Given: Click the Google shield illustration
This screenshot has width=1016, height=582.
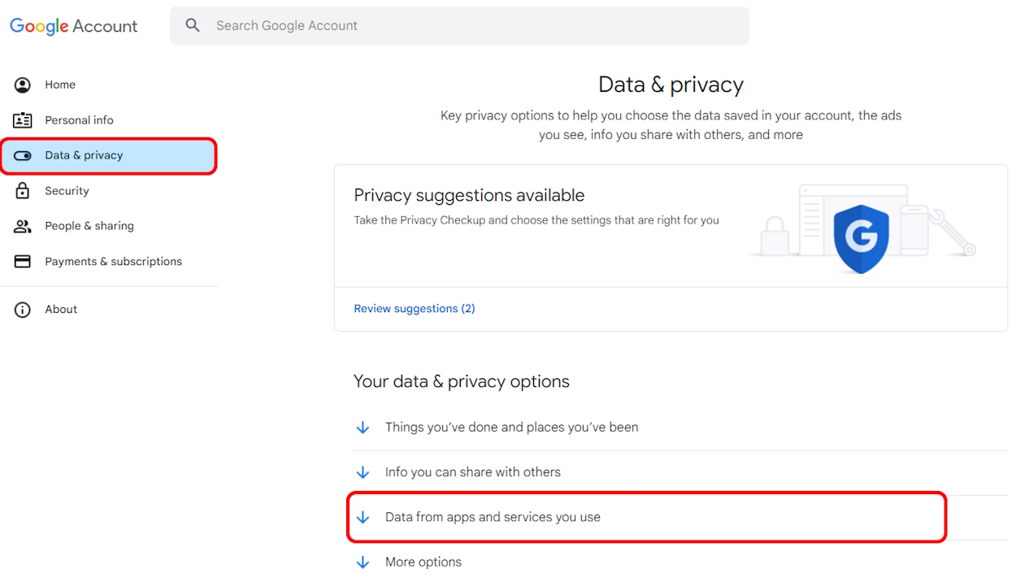Looking at the screenshot, I should (861, 238).
